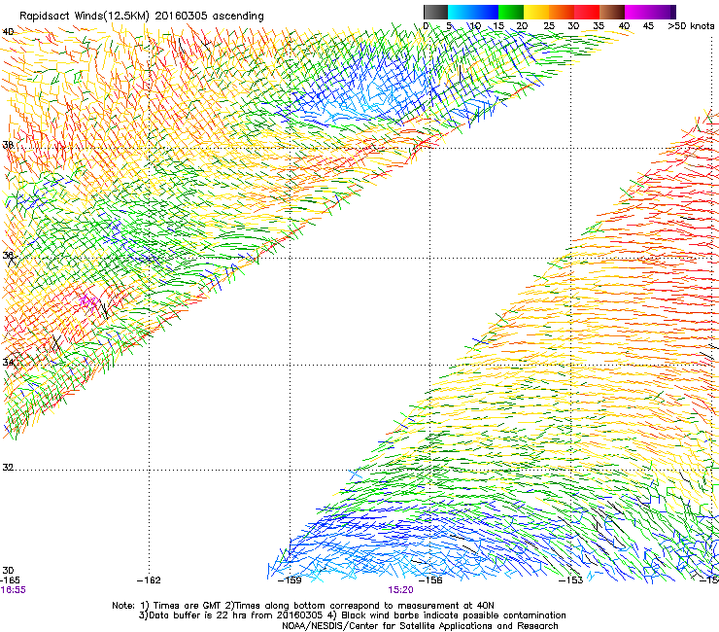Image resolution: width=719 pixels, height=632 pixels.
Task: Click the note line starting 'Note: 1) Times are GMT'
Action: pyautogui.click(x=303, y=606)
